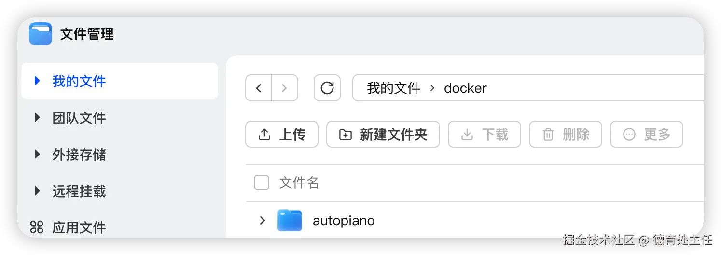Expand the autopiano folder row chevron
The image size is (721, 255).
pyautogui.click(x=262, y=221)
